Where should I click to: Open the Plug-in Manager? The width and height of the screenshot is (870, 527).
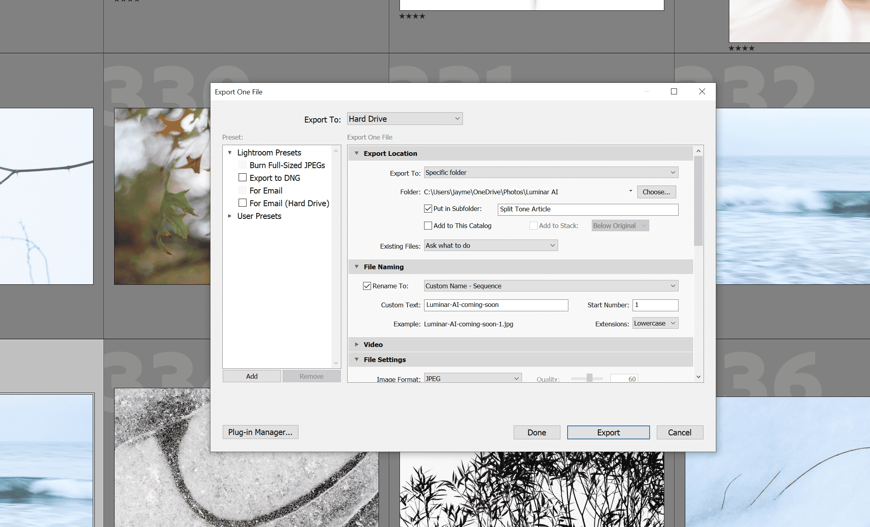pyautogui.click(x=260, y=432)
